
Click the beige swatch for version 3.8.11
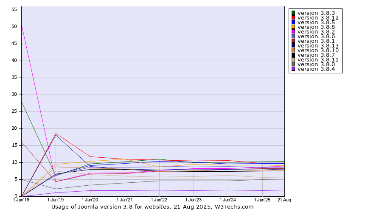coord(293,60)
